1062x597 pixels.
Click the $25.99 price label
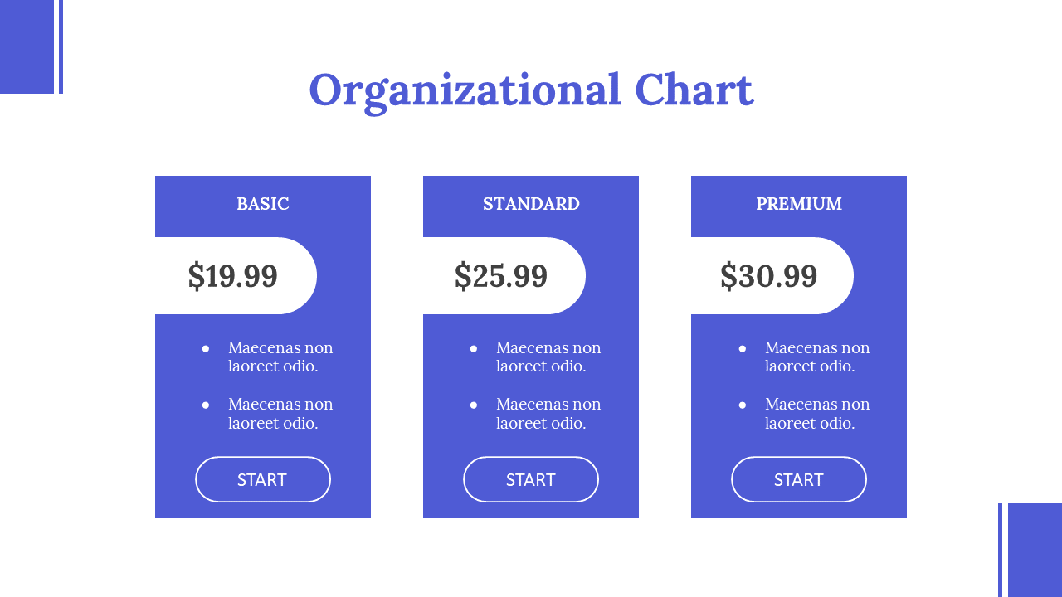501,276
